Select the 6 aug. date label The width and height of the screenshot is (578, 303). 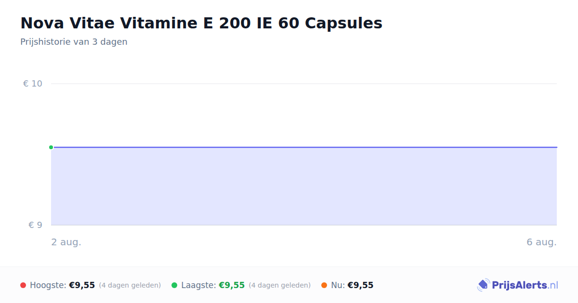(541, 242)
